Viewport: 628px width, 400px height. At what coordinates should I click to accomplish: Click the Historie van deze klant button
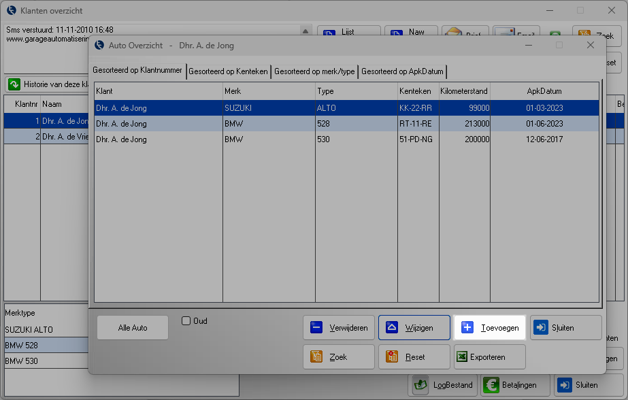tap(48, 85)
